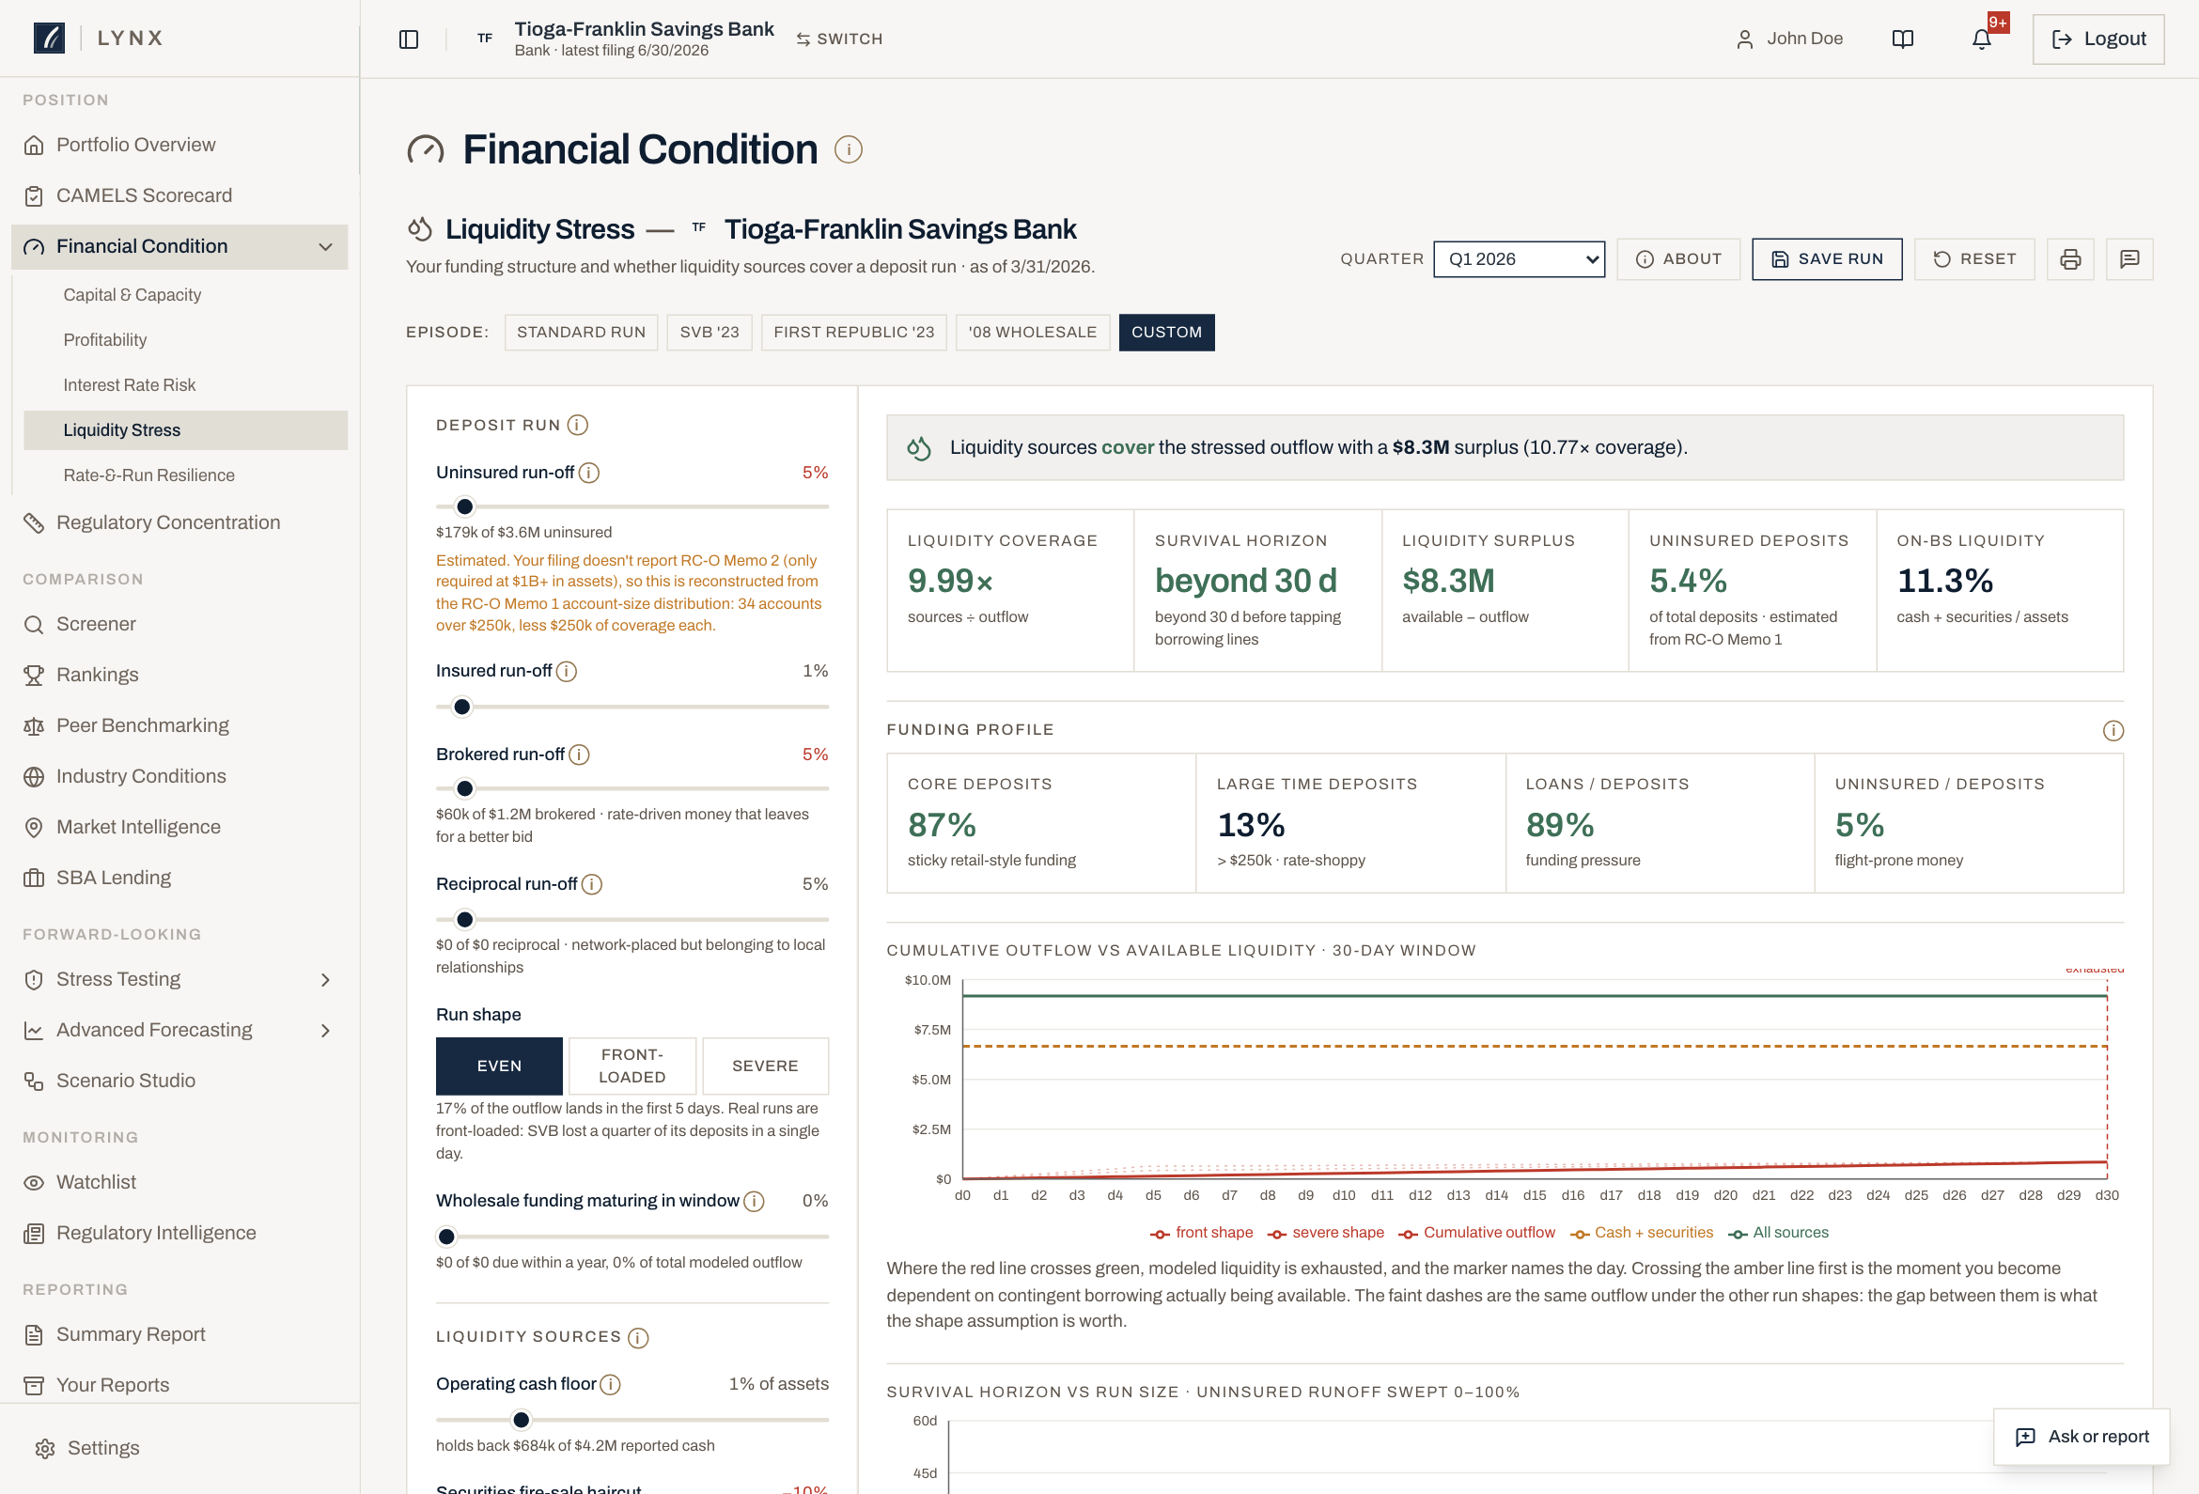
Task: Open Ask or report chat
Action: coord(2081,1437)
